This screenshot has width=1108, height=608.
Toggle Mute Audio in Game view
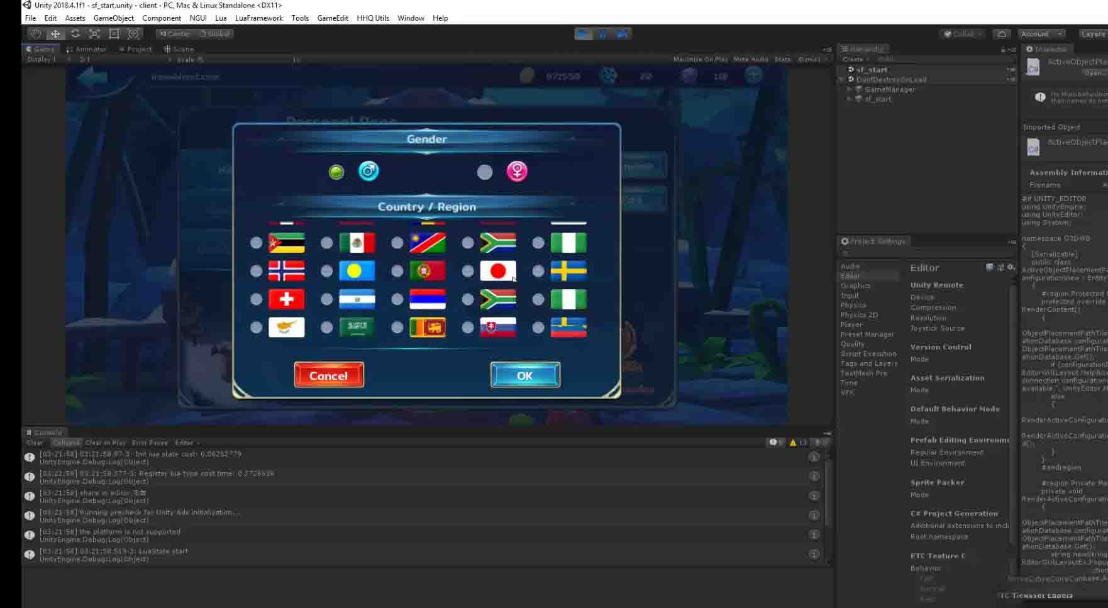751,59
